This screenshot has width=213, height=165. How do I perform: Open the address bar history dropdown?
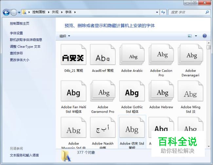157,12
